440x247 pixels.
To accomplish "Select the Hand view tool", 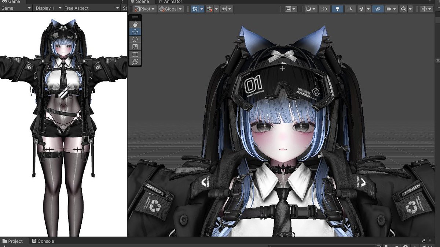I will tap(135, 24).
